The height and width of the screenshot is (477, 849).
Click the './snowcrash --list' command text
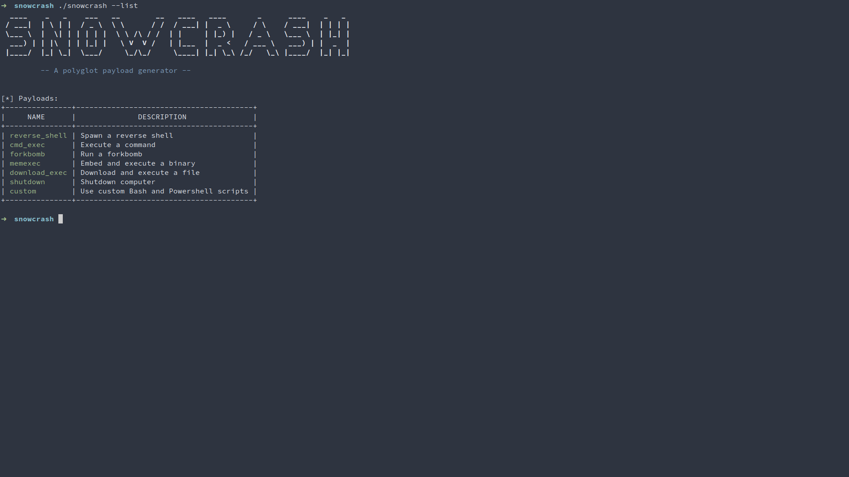(98, 6)
